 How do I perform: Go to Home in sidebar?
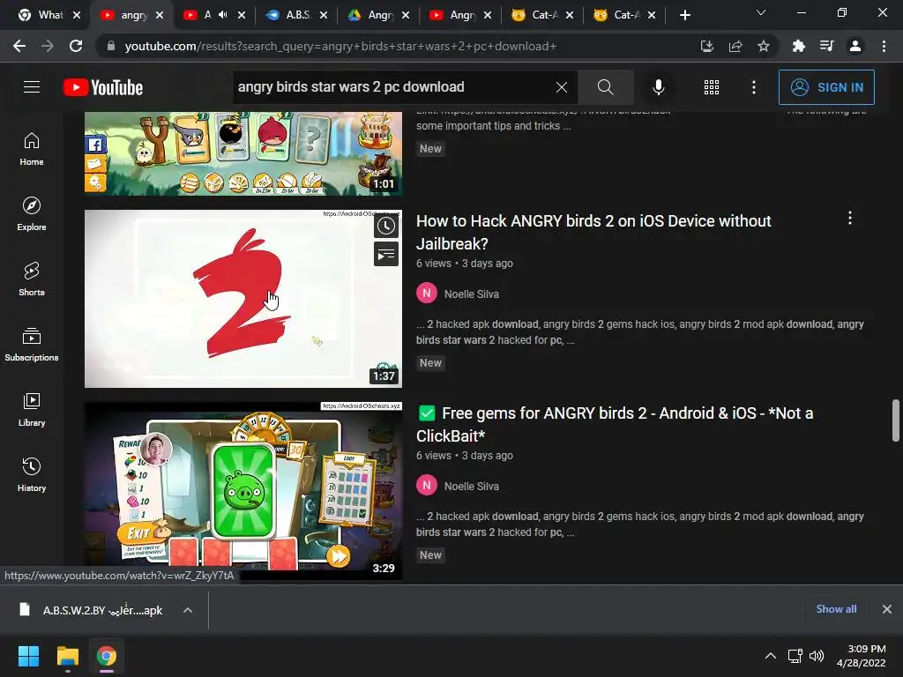pyautogui.click(x=32, y=149)
